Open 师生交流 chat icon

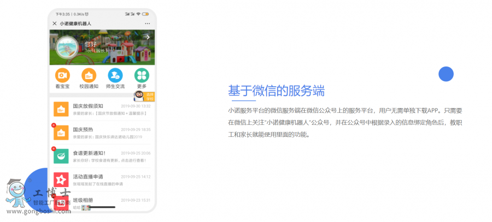115,75
